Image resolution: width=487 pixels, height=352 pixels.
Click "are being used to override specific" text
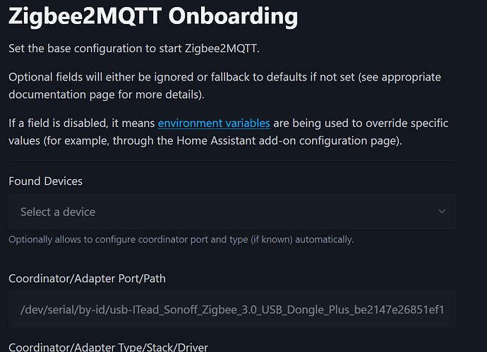[x=360, y=123]
